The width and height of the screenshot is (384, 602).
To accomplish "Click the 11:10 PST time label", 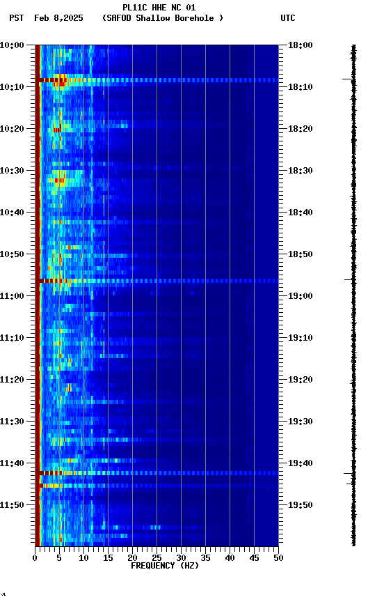I will [12, 338].
